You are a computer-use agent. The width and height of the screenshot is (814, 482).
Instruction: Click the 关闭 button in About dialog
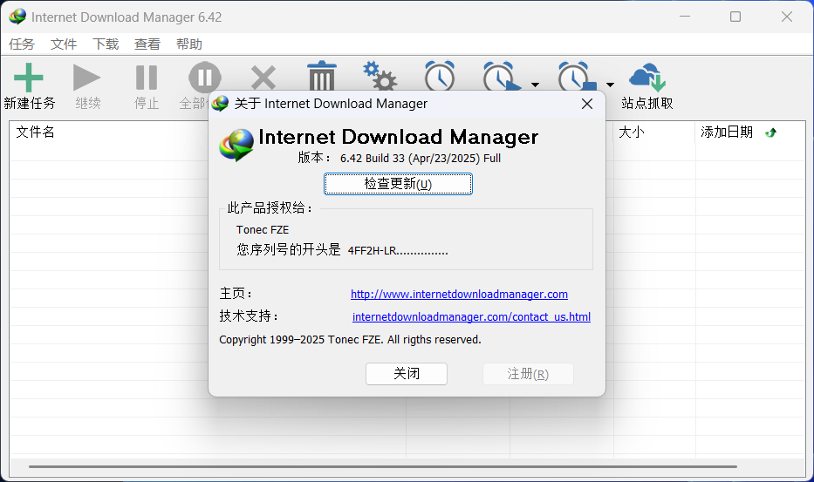[407, 374]
